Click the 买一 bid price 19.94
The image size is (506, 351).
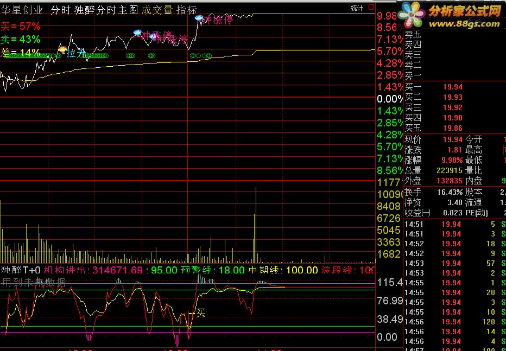tap(452, 87)
